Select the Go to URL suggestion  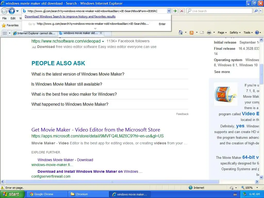point(96,24)
